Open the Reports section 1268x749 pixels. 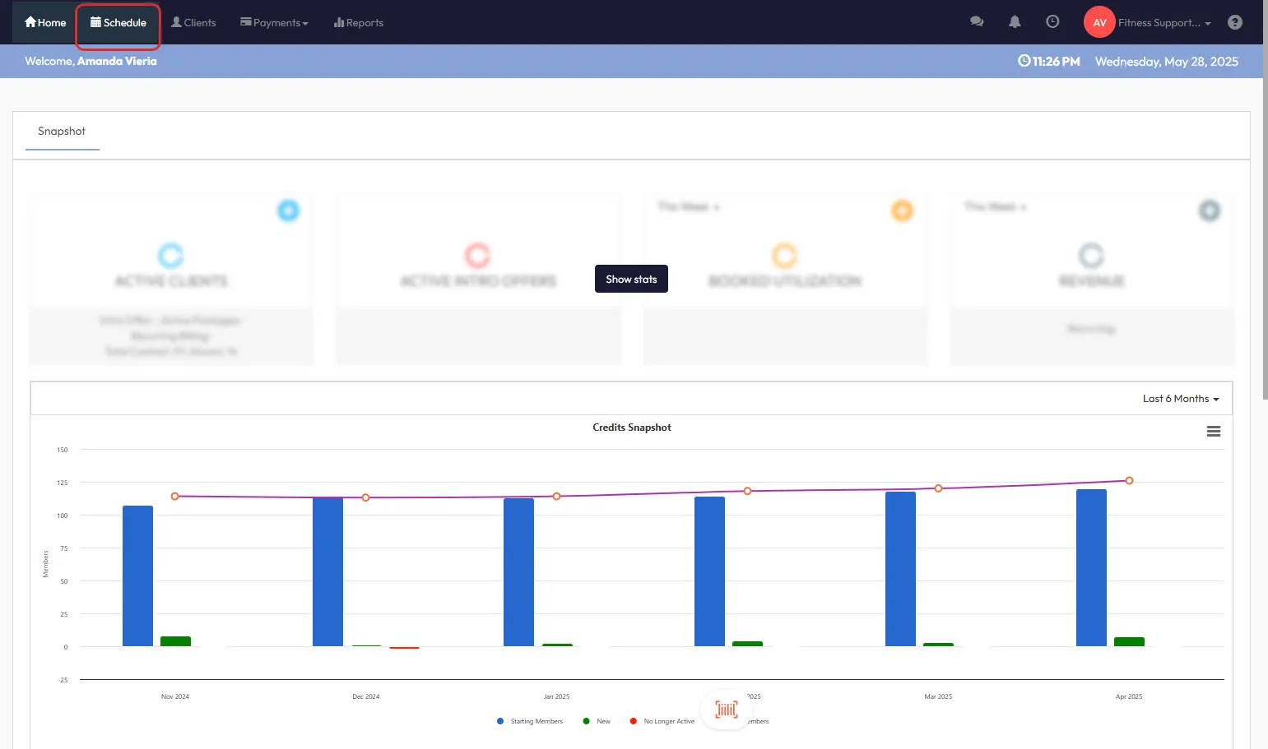pos(359,23)
